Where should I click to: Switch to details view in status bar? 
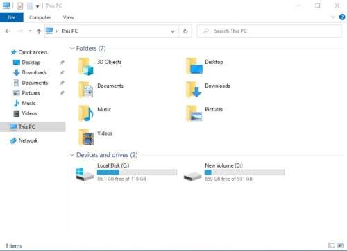point(331,245)
